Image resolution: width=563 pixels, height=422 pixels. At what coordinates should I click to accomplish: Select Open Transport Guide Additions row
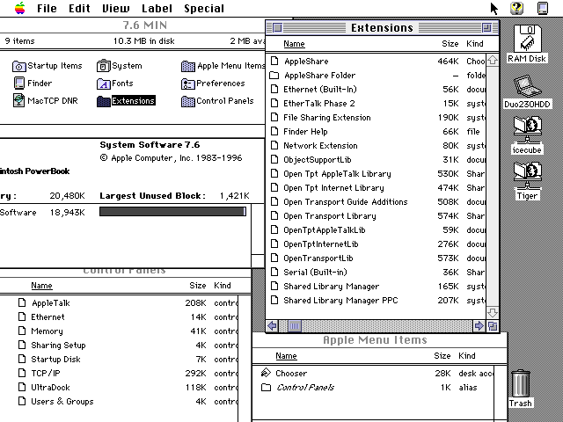(x=377, y=202)
